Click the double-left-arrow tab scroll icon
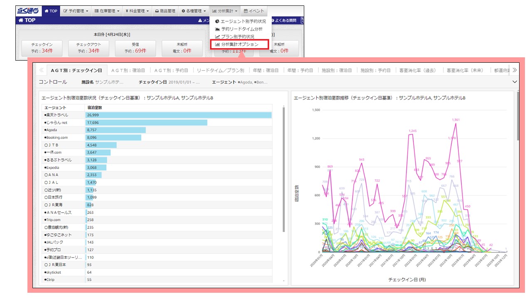This screenshot has width=532, height=299. pos(41,70)
